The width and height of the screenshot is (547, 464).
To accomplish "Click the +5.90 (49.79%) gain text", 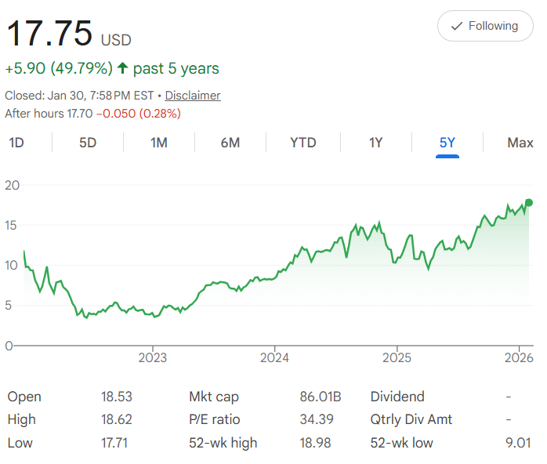I will coord(59,69).
